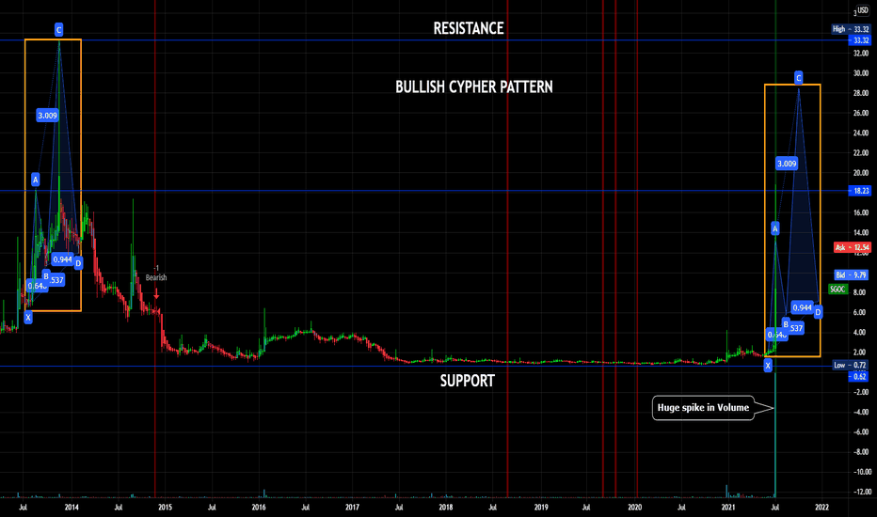877x517 pixels.
Task: Select the BULLISH CYPHER PATTERN title text
Action: click(x=474, y=87)
